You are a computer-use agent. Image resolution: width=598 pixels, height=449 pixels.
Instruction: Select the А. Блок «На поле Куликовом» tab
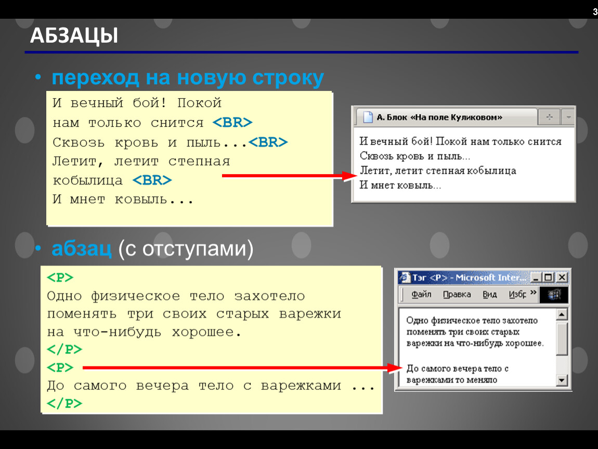[446, 117]
